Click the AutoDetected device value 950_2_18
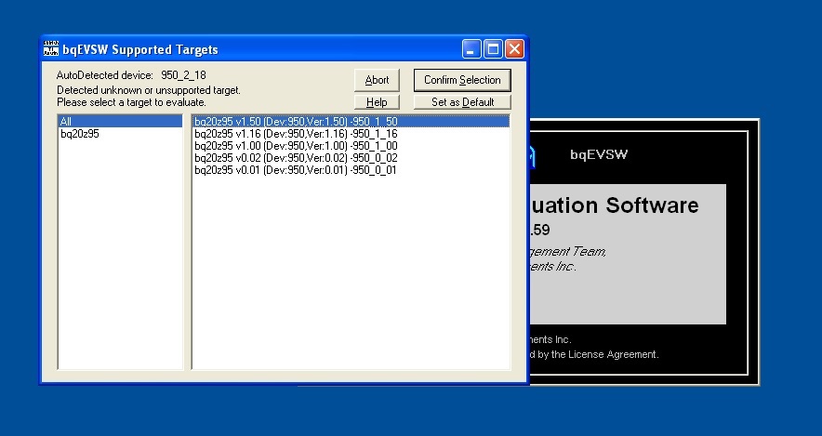Viewport: 822px width, 436px height. coord(183,75)
